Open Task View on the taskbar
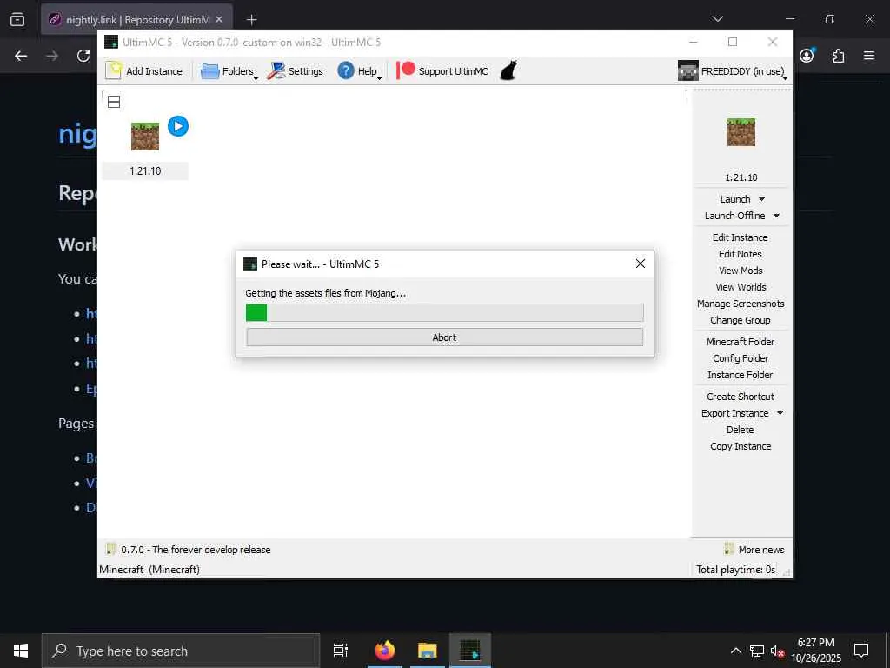The width and height of the screenshot is (890, 668). pos(341,651)
